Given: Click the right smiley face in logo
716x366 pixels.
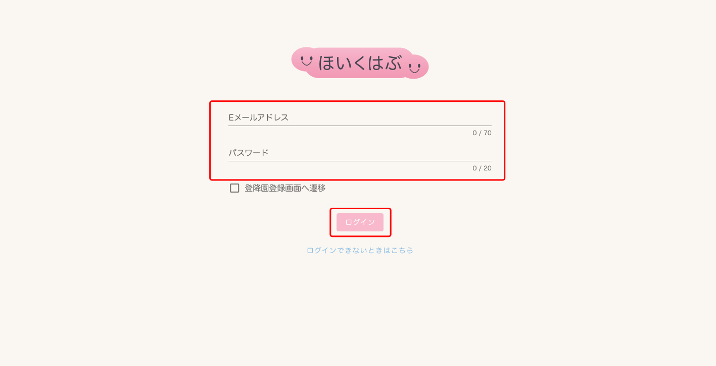Looking at the screenshot, I should pos(415,68).
